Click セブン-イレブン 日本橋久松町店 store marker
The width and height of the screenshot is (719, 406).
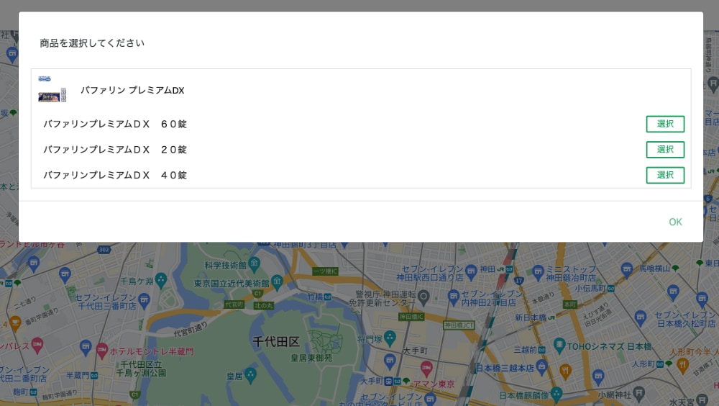click(640, 317)
